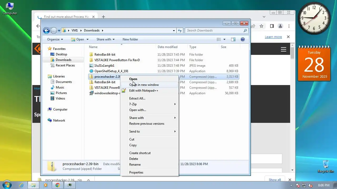This screenshot has height=189, width=337.
Task: Open the Organize dropdown menu
Action: pyautogui.click(x=55, y=39)
